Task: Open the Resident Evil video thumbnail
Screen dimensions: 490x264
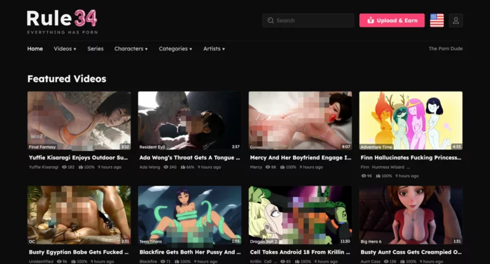Action: click(x=190, y=120)
